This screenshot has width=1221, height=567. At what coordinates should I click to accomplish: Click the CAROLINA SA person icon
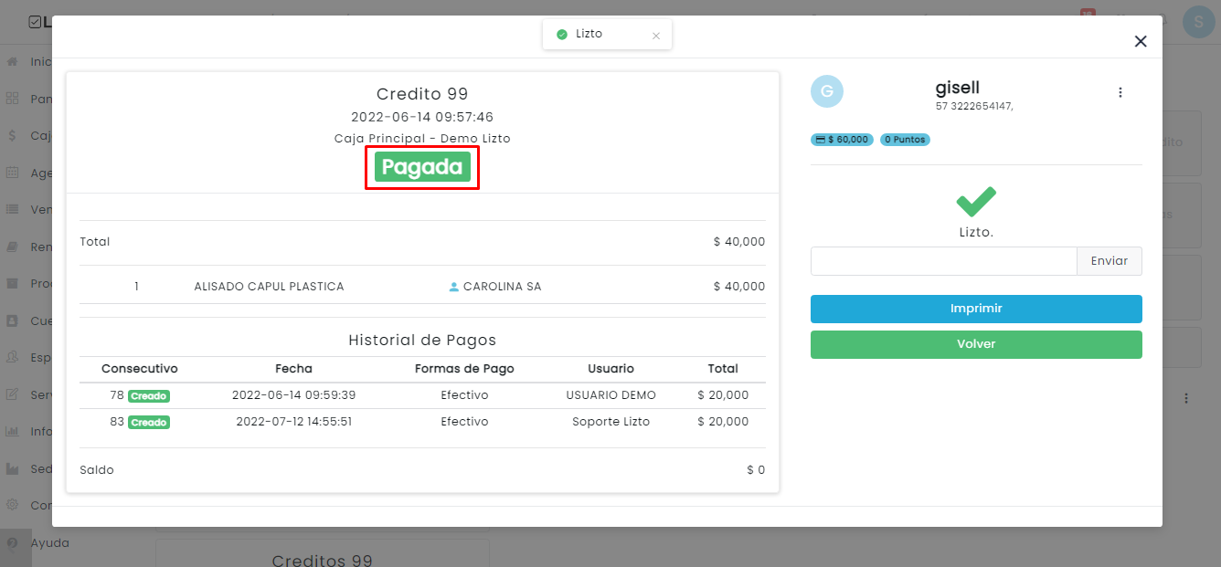(x=454, y=287)
